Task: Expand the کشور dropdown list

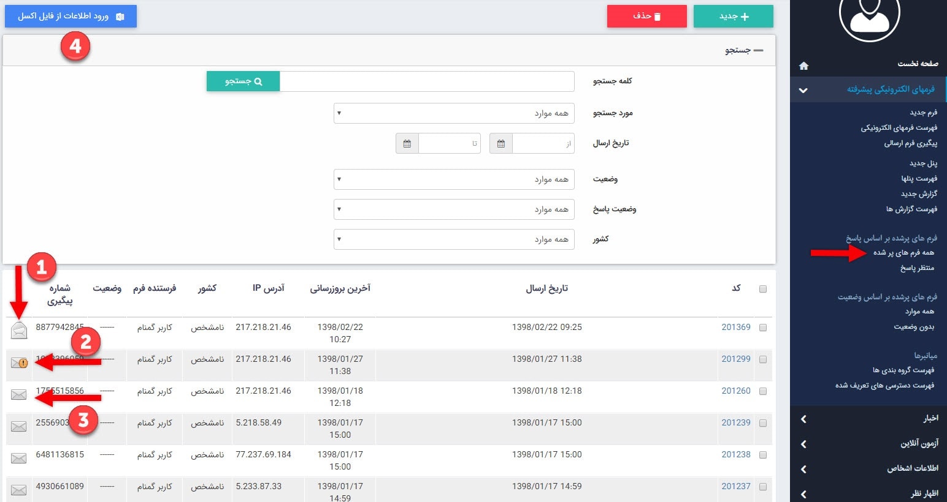Action: coord(454,239)
